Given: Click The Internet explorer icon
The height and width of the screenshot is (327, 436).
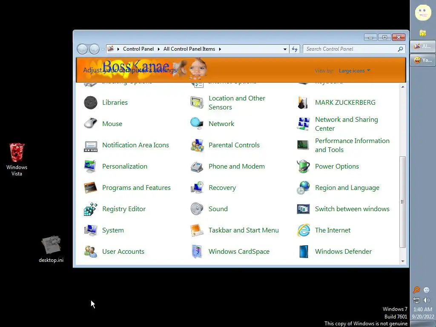Looking at the screenshot, I should [x=303, y=230].
